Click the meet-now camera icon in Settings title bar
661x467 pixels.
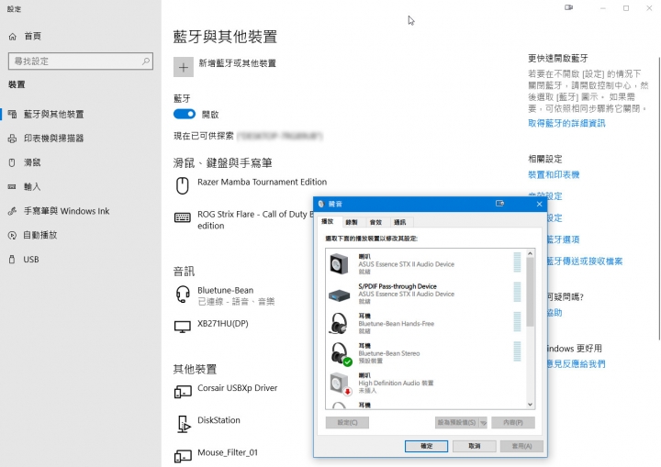point(568,7)
